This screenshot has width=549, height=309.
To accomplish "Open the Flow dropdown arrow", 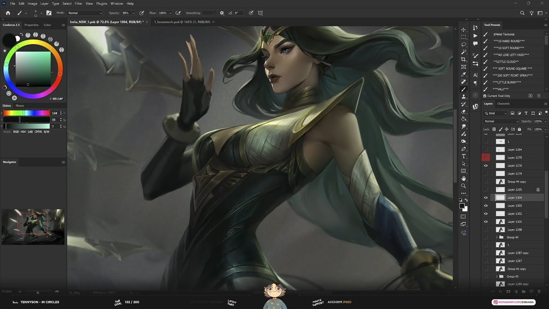I will point(170,13).
